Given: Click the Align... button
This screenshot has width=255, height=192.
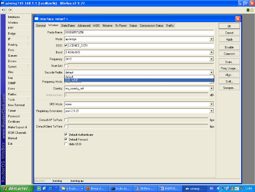Looking at the screenshot, I should pyautogui.click(x=229, y=75).
